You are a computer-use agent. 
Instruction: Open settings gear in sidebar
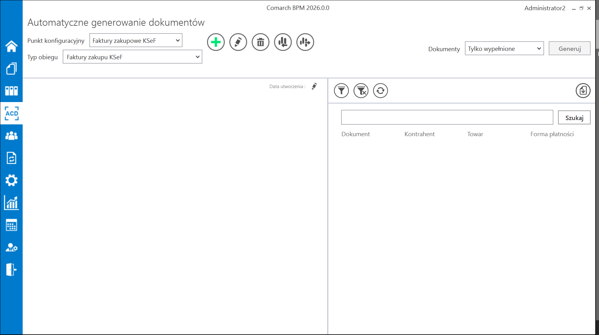pos(11,180)
